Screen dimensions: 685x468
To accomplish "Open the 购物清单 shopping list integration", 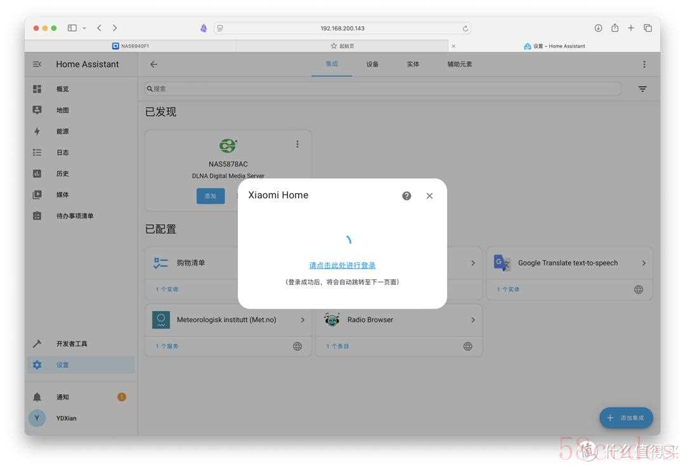I will click(192, 263).
